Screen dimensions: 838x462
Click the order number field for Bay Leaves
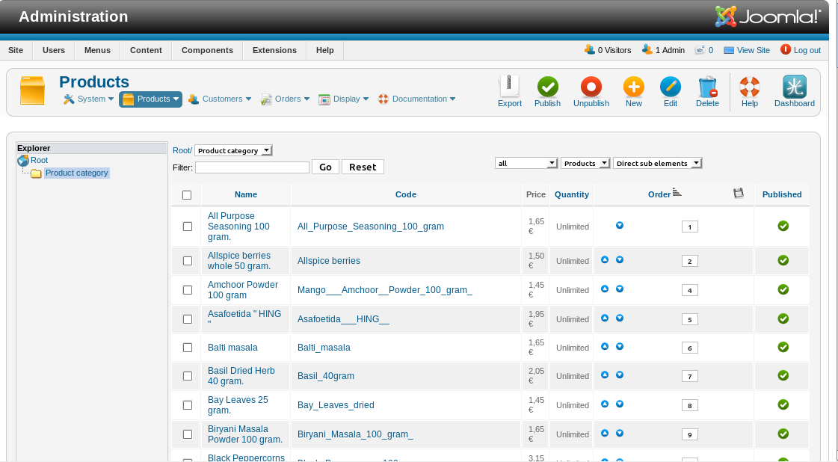(x=689, y=405)
